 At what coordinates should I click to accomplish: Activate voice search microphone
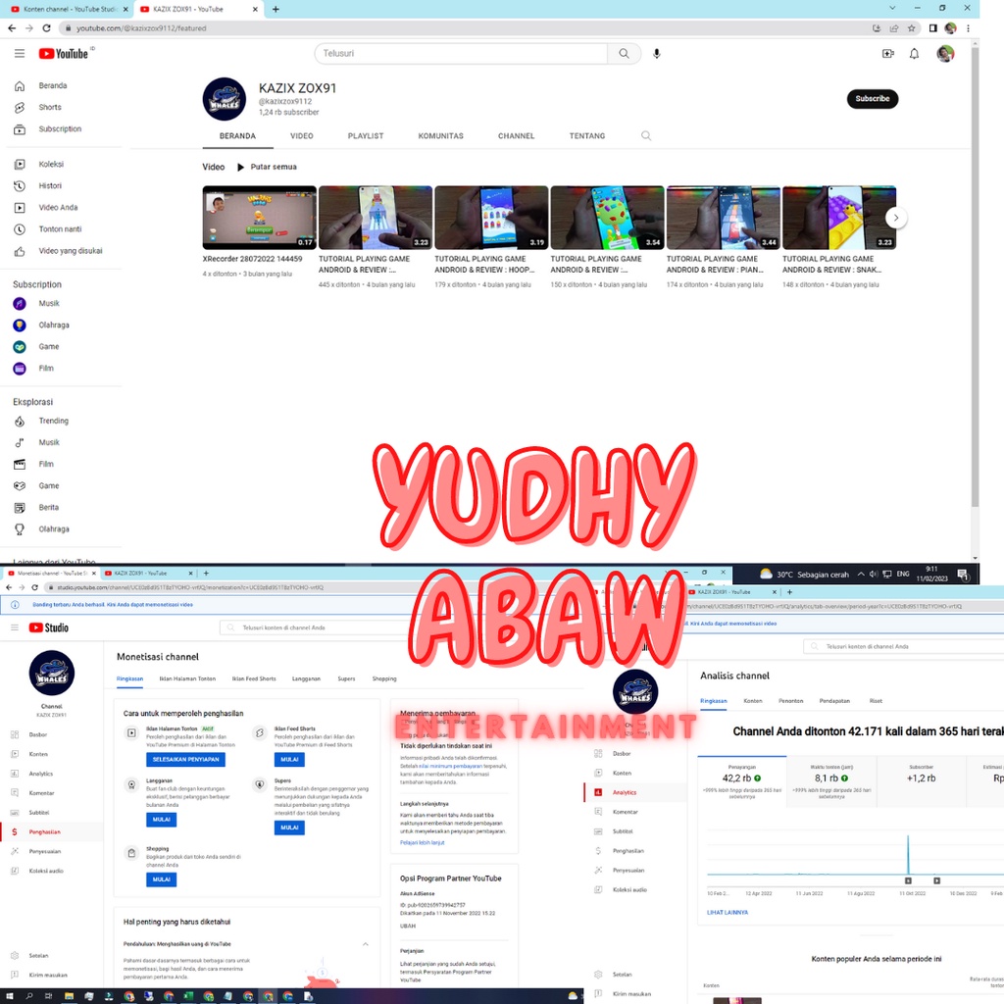point(656,54)
